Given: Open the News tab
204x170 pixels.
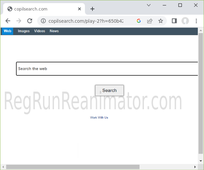Looking at the screenshot, I should 54,31.
